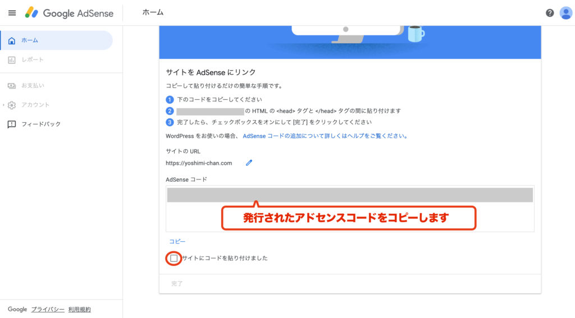Open the hamburger main menu
Viewport: 575px width, 318px height.
pyautogui.click(x=12, y=13)
